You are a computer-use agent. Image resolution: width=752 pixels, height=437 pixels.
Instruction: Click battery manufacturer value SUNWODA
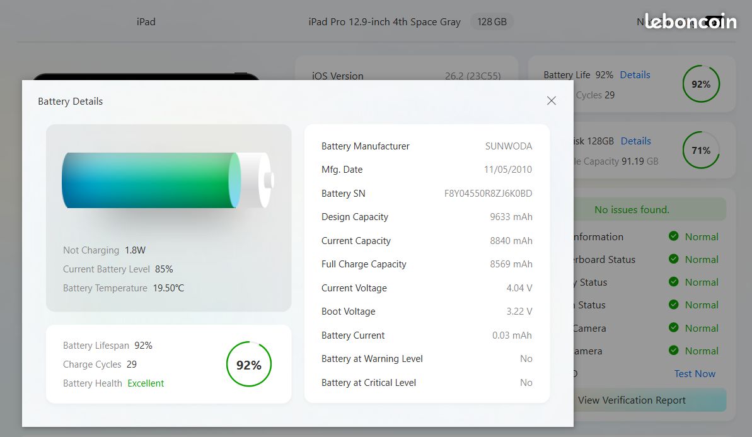[x=508, y=146]
